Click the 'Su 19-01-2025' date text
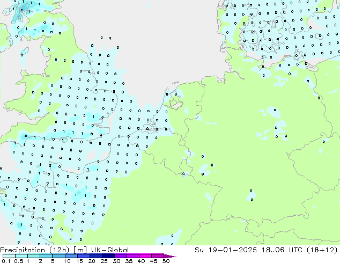340x263 pixels. [x=226, y=250]
